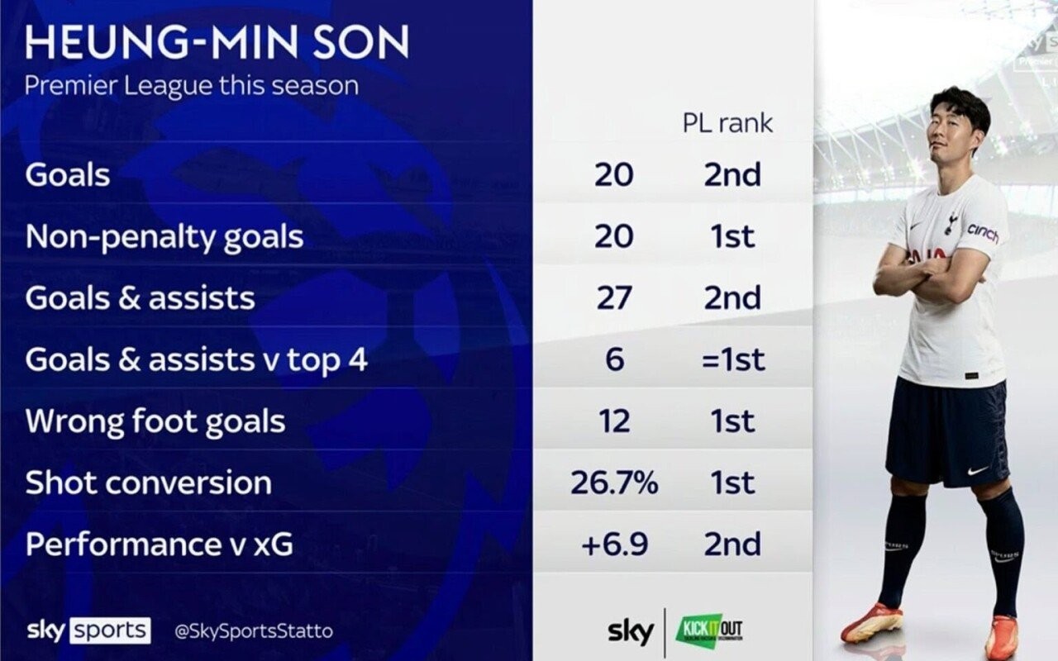The width and height of the screenshot is (1058, 661).
Task: Select the Goals & assists v top 4 label
Action: click(196, 359)
